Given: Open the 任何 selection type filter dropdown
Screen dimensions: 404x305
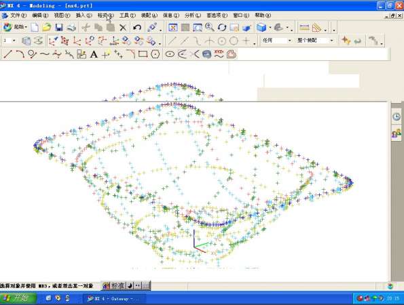Looking at the screenshot, I should pyautogui.click(x=290, y=41).
